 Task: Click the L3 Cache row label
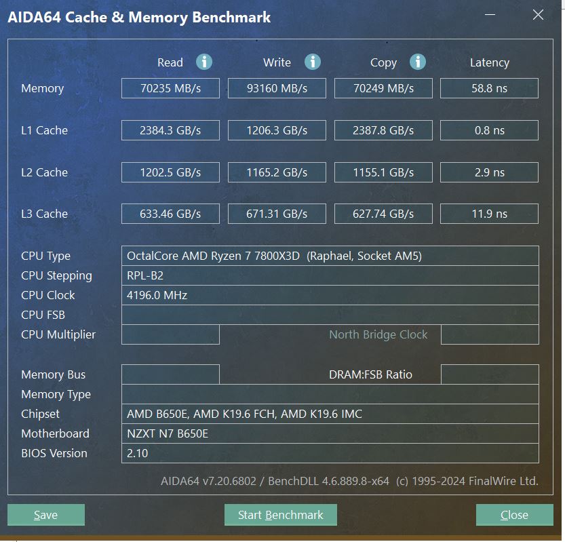tap(44, 214)
